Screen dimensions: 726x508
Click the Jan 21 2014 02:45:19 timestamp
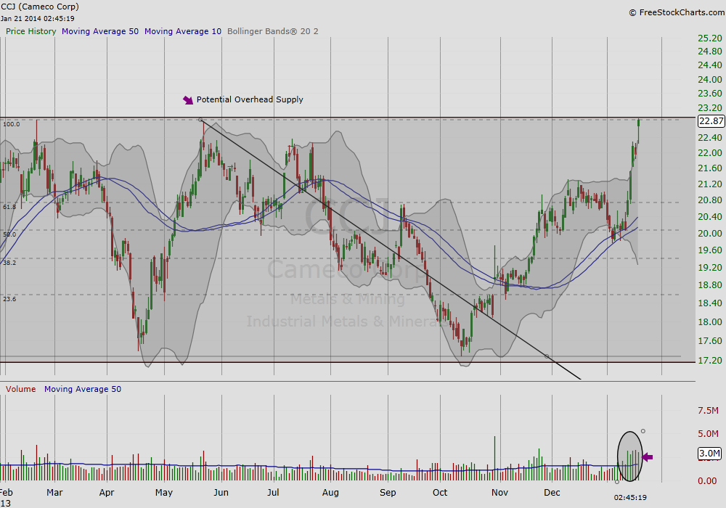click(38, 19)
